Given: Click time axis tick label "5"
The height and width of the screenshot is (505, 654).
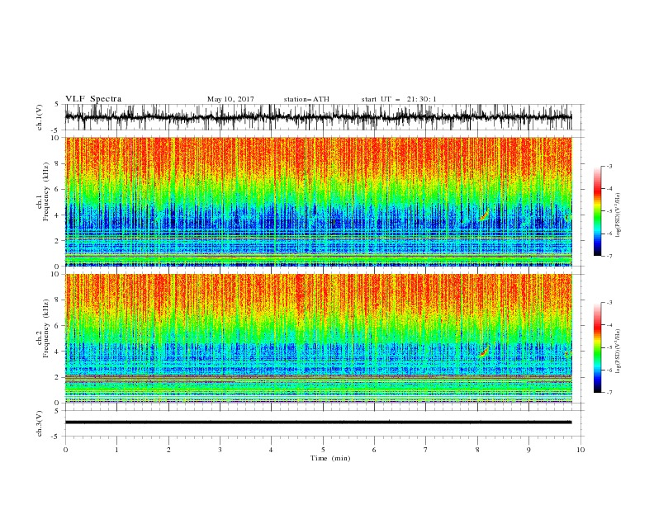Looking at the screenshot, I should click(x=323, y=450).
